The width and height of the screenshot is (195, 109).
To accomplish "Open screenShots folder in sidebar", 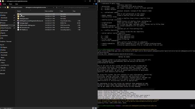I will [4, 35].
